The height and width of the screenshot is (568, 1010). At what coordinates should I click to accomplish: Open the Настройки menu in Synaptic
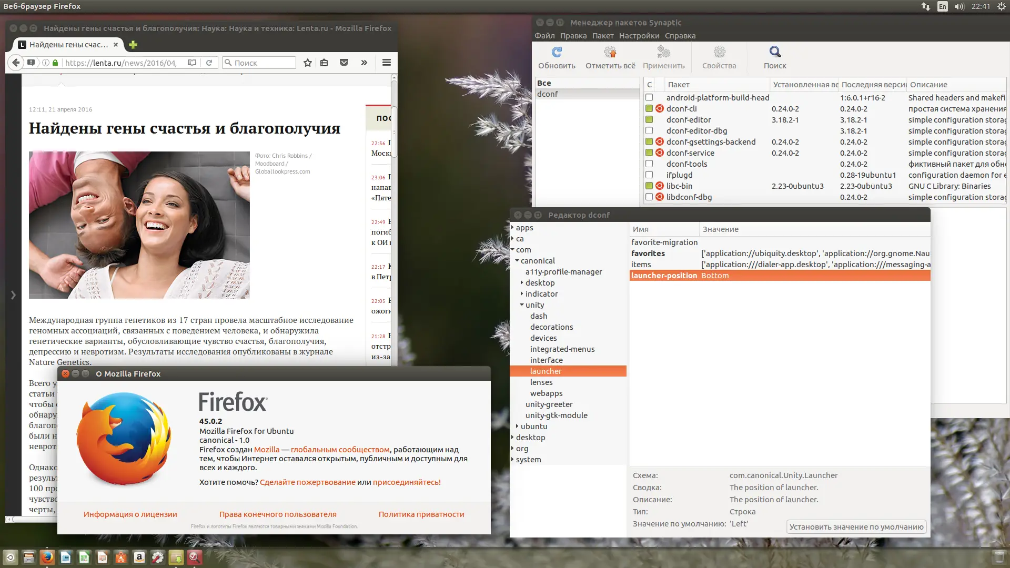(x=639, y=36)
